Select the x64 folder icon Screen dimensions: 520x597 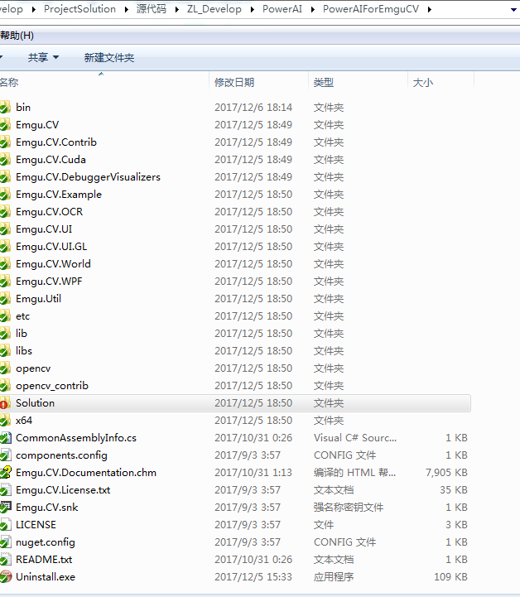(x=5, y=421)
